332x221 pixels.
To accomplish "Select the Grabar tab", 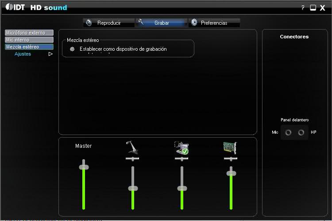I will click(x=162, y=23).
